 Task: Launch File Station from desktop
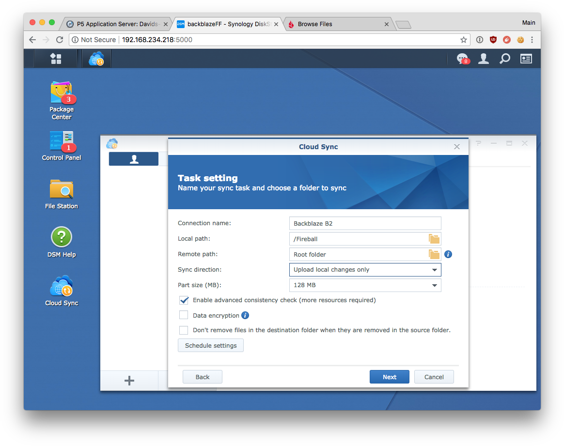point(62,194)
